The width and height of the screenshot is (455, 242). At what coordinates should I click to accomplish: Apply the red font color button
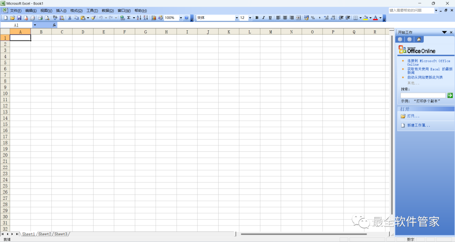point(375,18)
